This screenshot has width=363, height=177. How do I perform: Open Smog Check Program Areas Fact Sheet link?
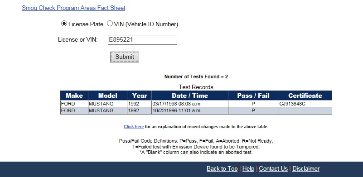73,8
